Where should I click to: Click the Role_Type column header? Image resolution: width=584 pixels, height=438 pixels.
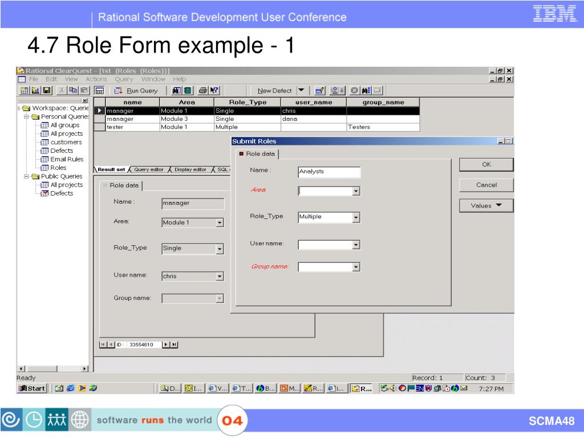pos(248,102)
